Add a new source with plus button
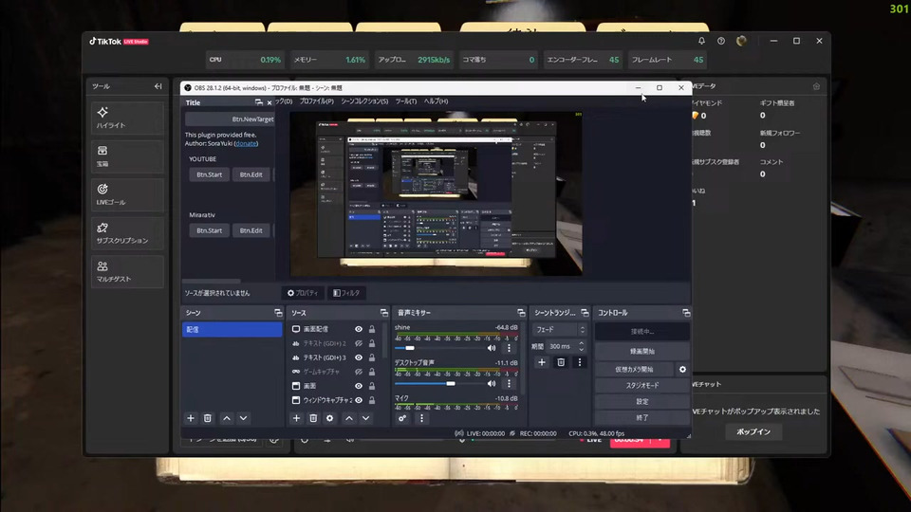 click(296, 418)
